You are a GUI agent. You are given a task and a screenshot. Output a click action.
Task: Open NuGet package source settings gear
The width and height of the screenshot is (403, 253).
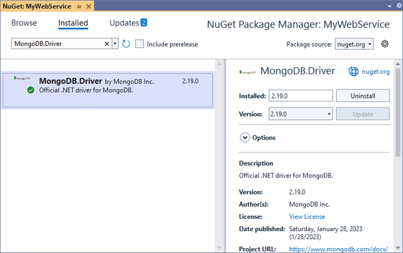(385, 44)
